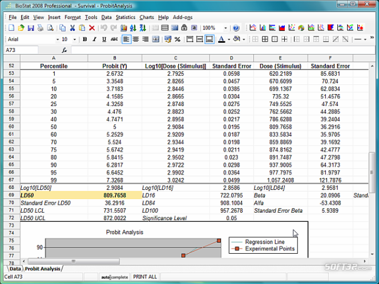
Task: Apply percent format with % icon
Action: coord(178,39)
